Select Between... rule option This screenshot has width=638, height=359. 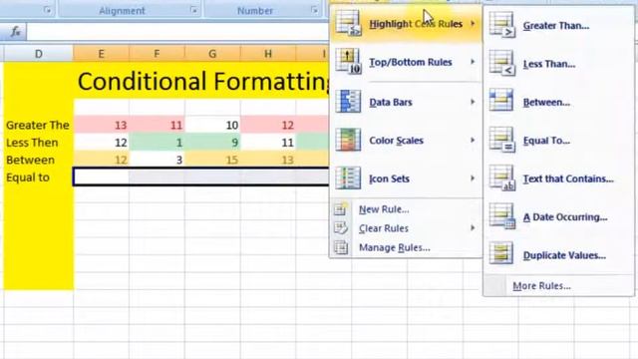(x=558, y=102)
